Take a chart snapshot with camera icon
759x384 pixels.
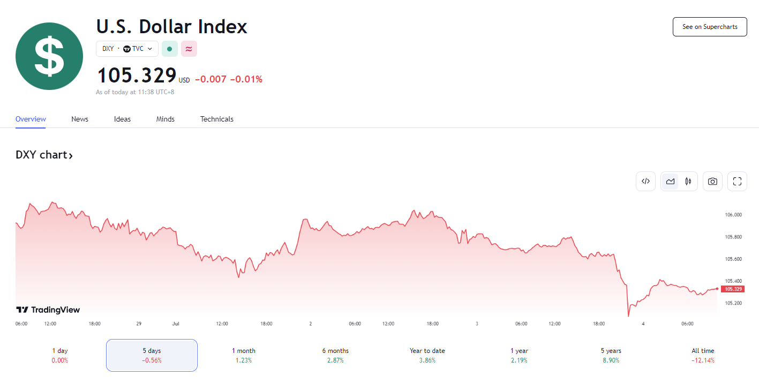[712, 181]
